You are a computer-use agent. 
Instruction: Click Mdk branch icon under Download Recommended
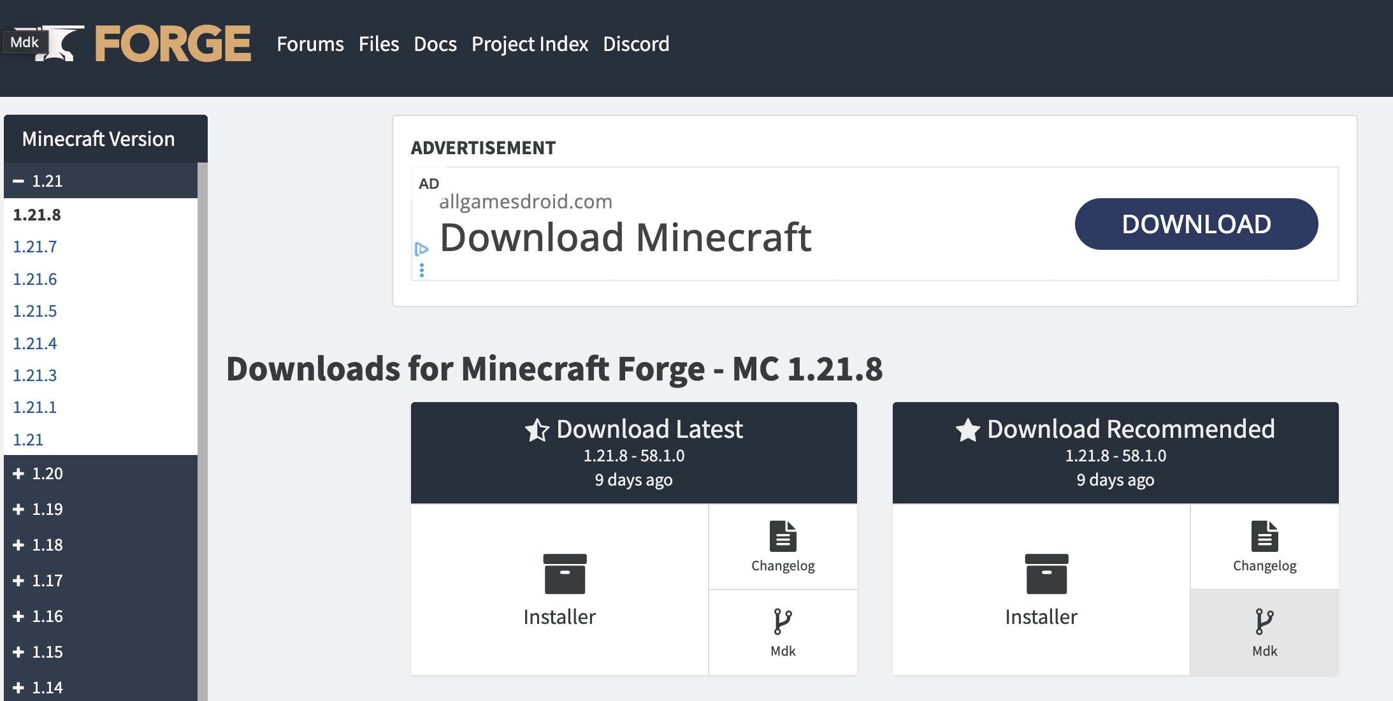point(1264,621)
